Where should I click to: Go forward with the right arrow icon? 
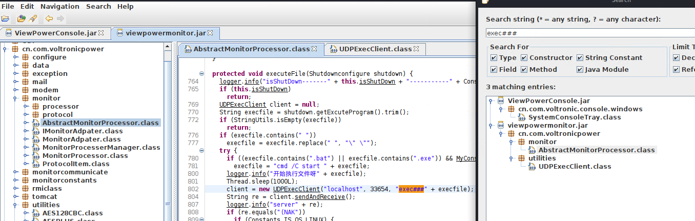(x=60, y=19)
